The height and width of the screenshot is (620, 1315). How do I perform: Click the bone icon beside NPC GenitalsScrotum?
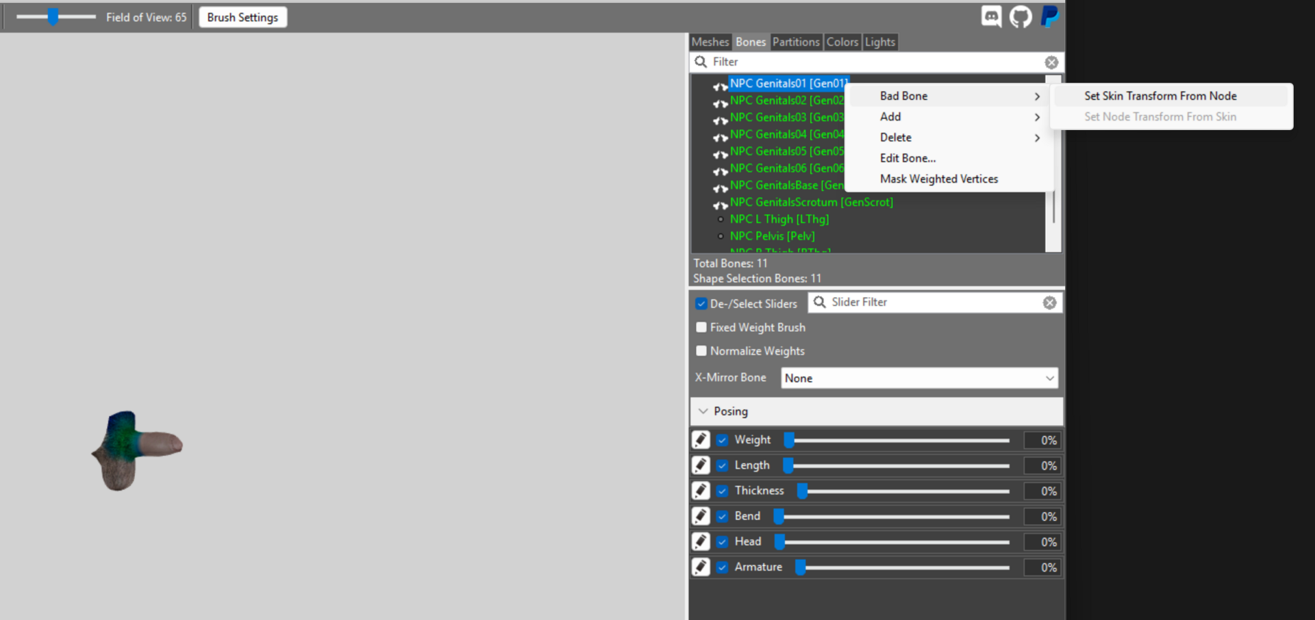[x=720, y=205]
